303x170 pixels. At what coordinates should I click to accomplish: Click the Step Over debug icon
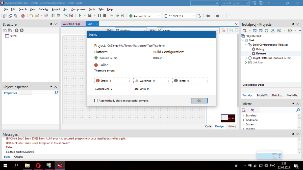pos(117,16)
